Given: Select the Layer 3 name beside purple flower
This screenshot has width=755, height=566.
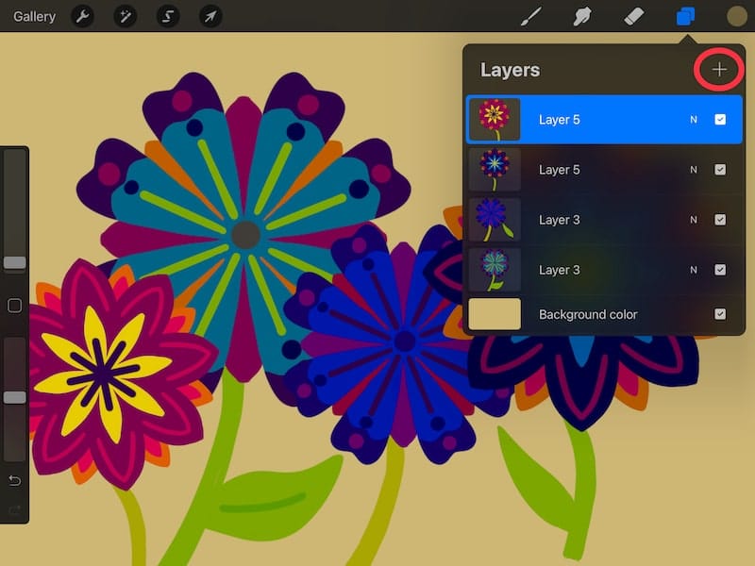Looking at the screenshot, I should coord(559,220).
